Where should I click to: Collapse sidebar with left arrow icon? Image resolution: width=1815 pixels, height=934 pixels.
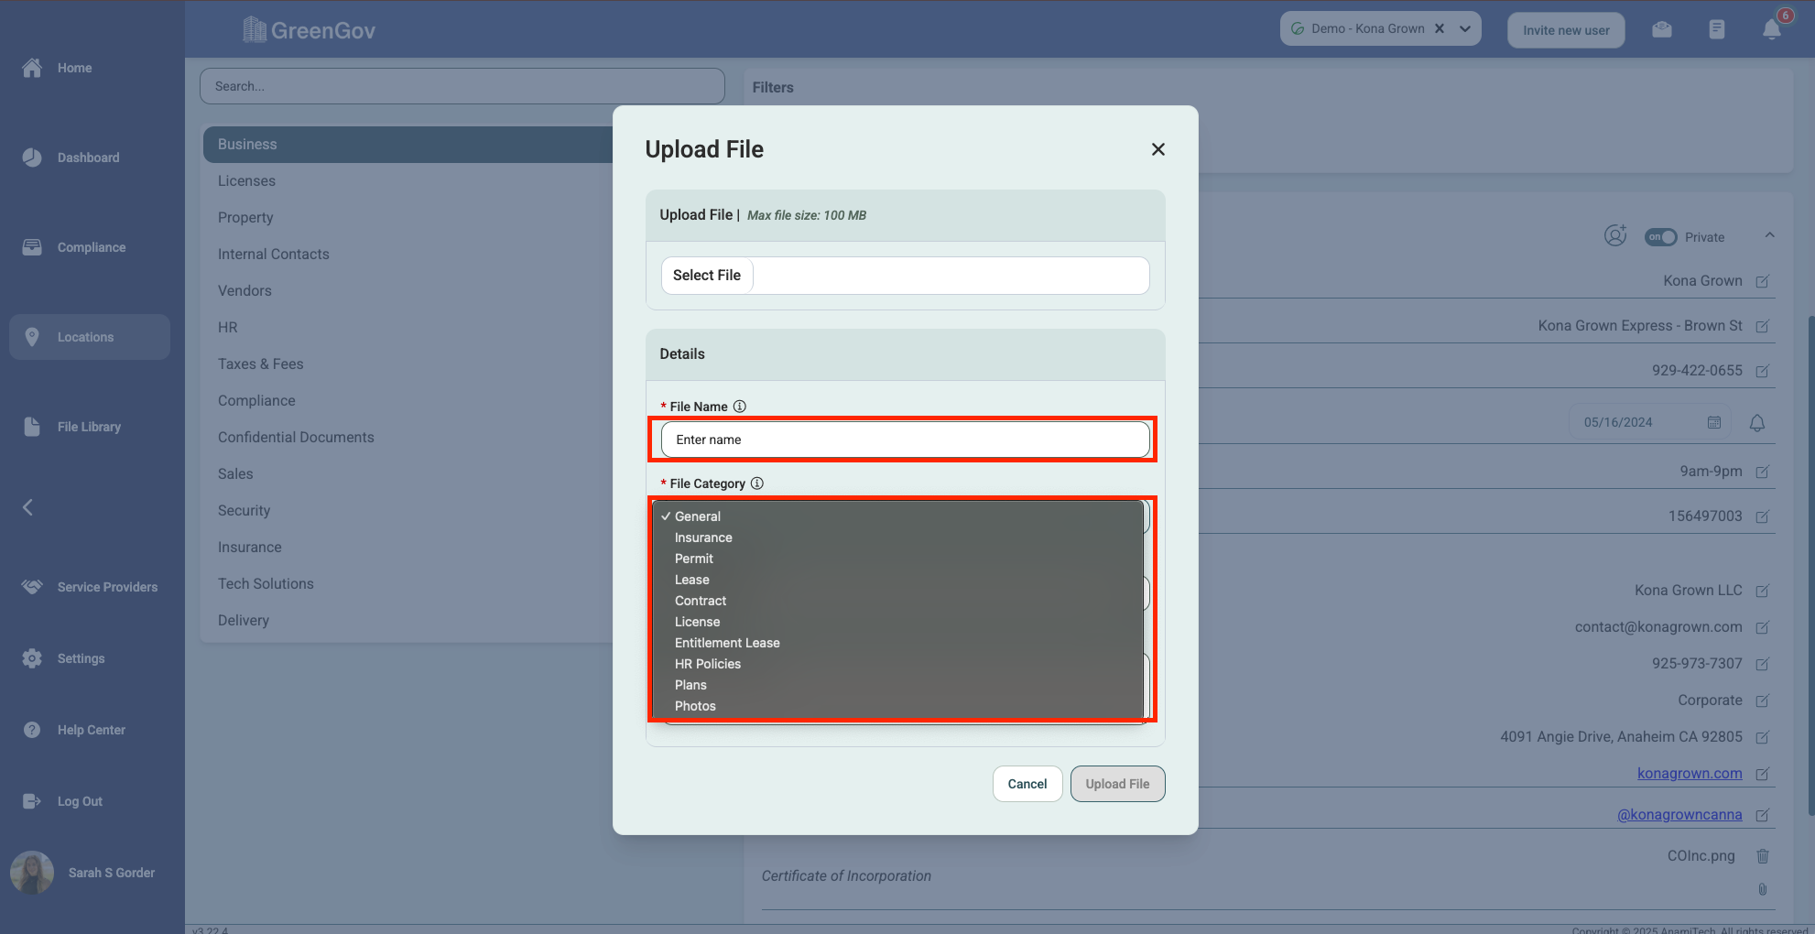pos(28,507)
